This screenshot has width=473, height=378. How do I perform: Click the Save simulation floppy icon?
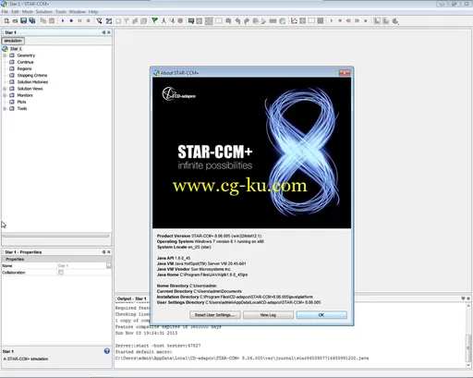(x=23, y=20)
